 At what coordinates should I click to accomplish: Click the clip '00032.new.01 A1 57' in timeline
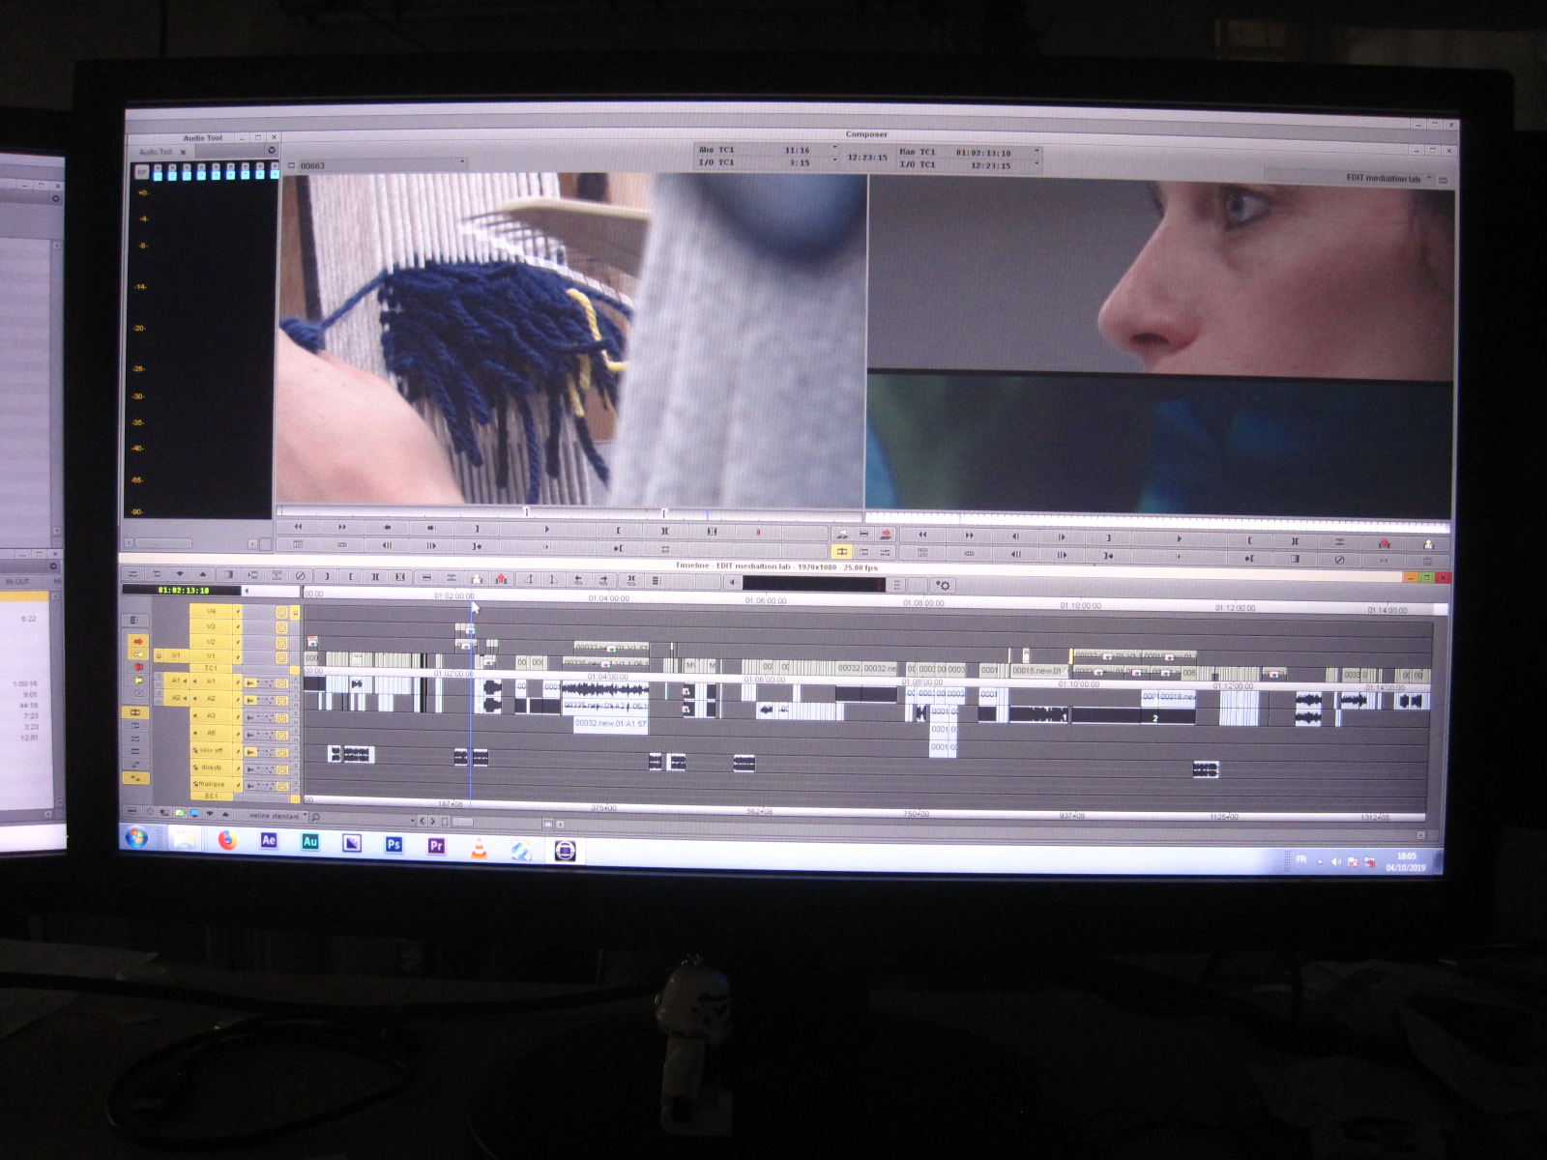[610, 723]
